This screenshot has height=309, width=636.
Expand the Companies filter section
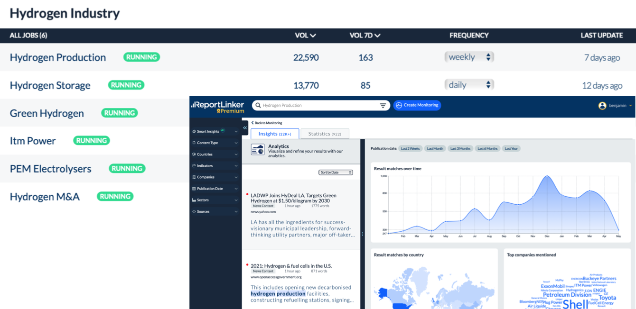[215, 177]
